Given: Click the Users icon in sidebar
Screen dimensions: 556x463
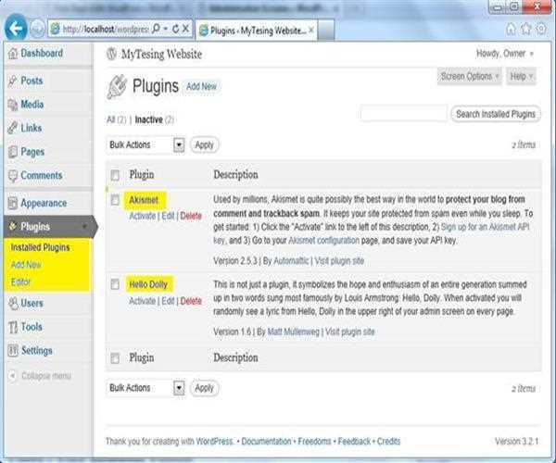Looking at the screenshot, I should pyautogui.click(x=11, y=303).
